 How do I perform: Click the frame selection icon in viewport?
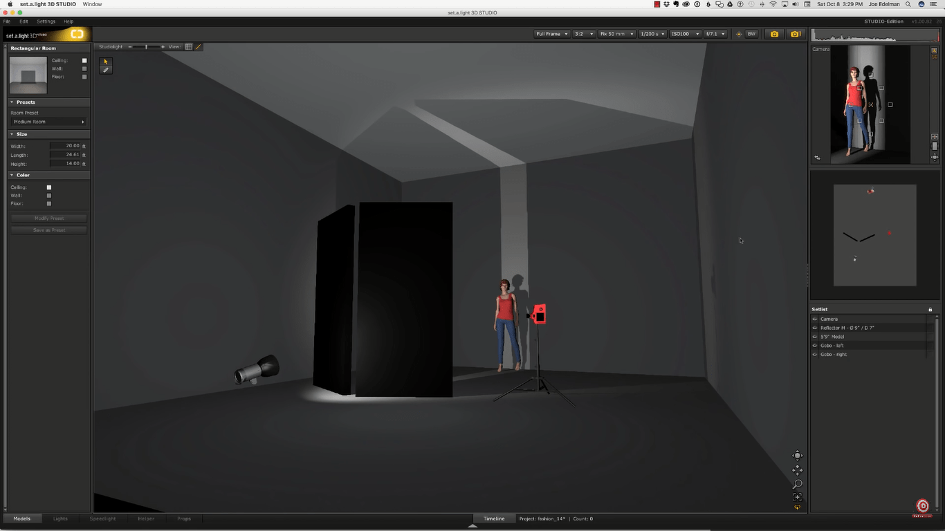coord(798,497)
